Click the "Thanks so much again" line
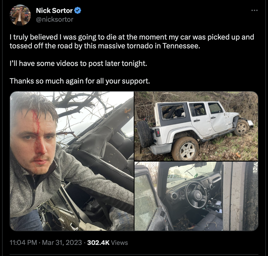Screen dimensions: 268x256 [x=80, y=81]
